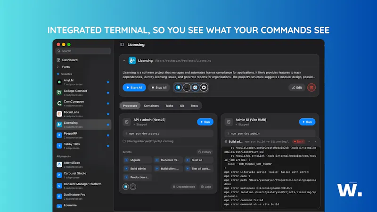Viewport: 377px width, 212px height.
Task: Close the Build admin terminal output panel
Action: click(315, 142)
